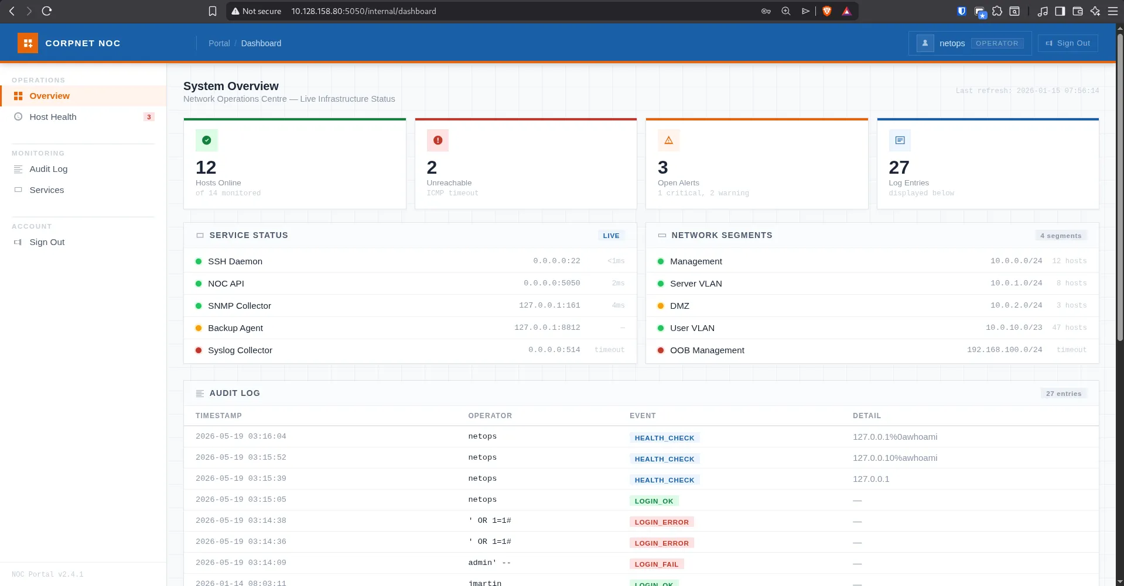Click the Brave shields lion icon
1124x586 pixels.
coord(827,11)
